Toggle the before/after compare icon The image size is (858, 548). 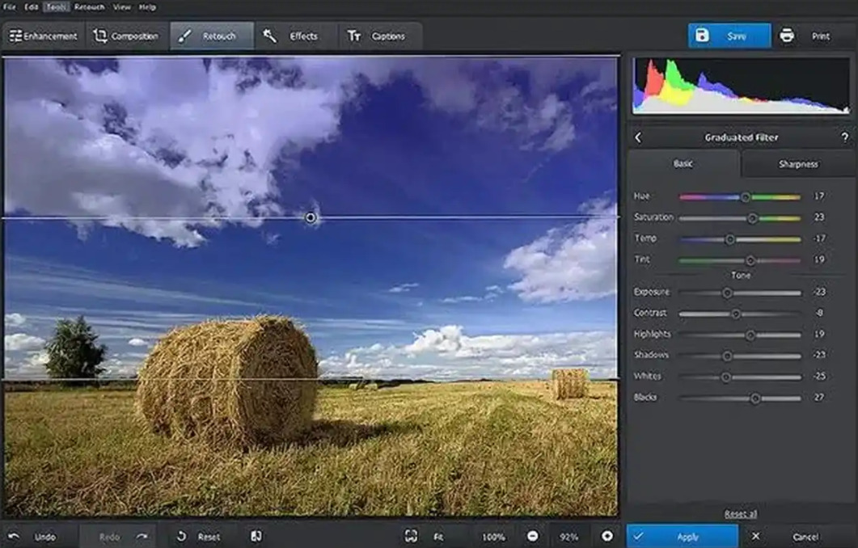pyautogui.click(x=256, y=537)
